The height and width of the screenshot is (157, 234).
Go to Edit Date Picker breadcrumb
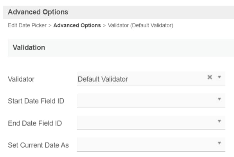(27, 25)
